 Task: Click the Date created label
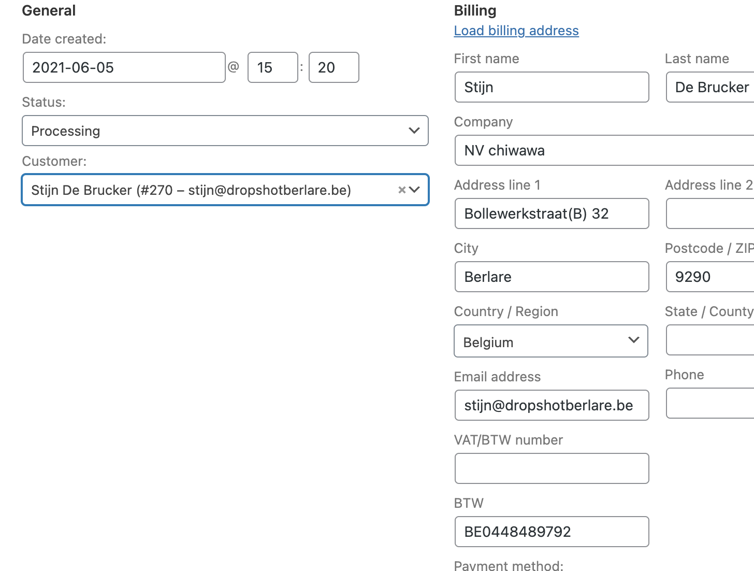pos(64,39)
